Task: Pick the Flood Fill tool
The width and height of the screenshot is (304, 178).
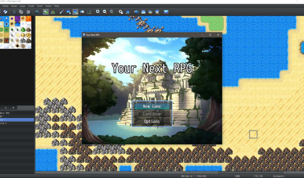Action: click(x=82, y=12)
